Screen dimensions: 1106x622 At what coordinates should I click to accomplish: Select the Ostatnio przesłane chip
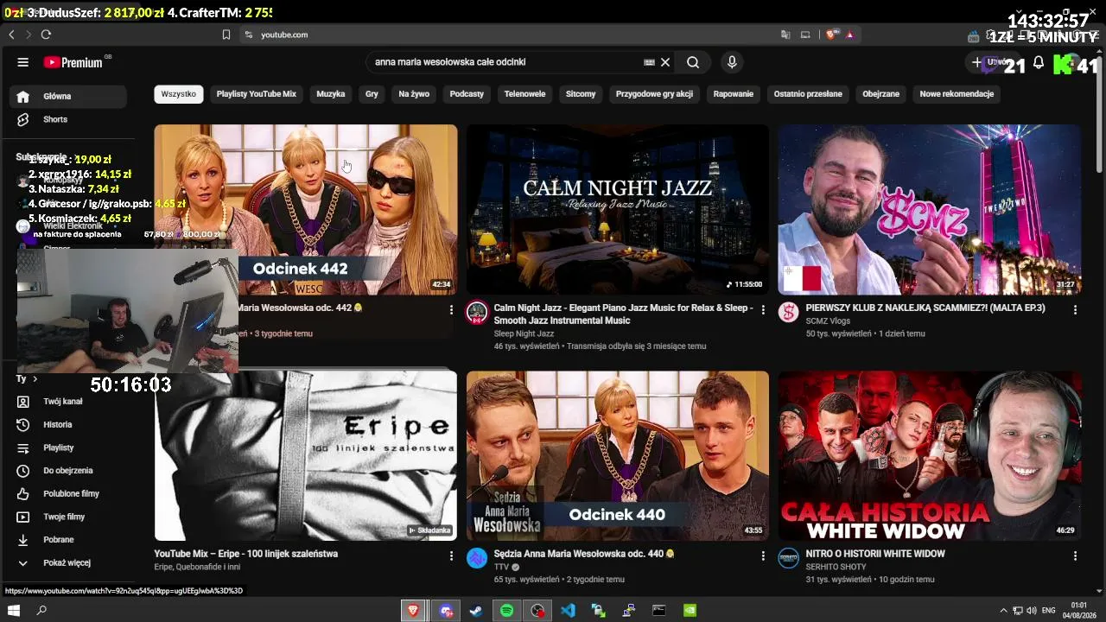pyautogui.click(x=808, y=94)
